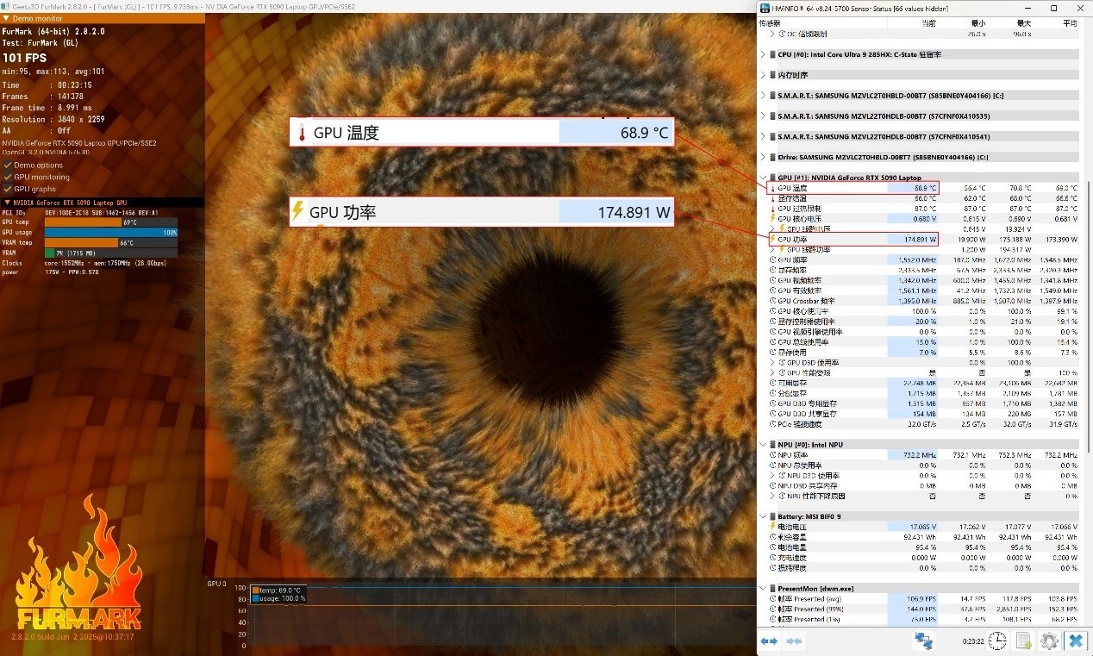This screenshot has height=656, width=1093.
Task: Close sensors with the blue X icon
Action: coord(1075,640)
